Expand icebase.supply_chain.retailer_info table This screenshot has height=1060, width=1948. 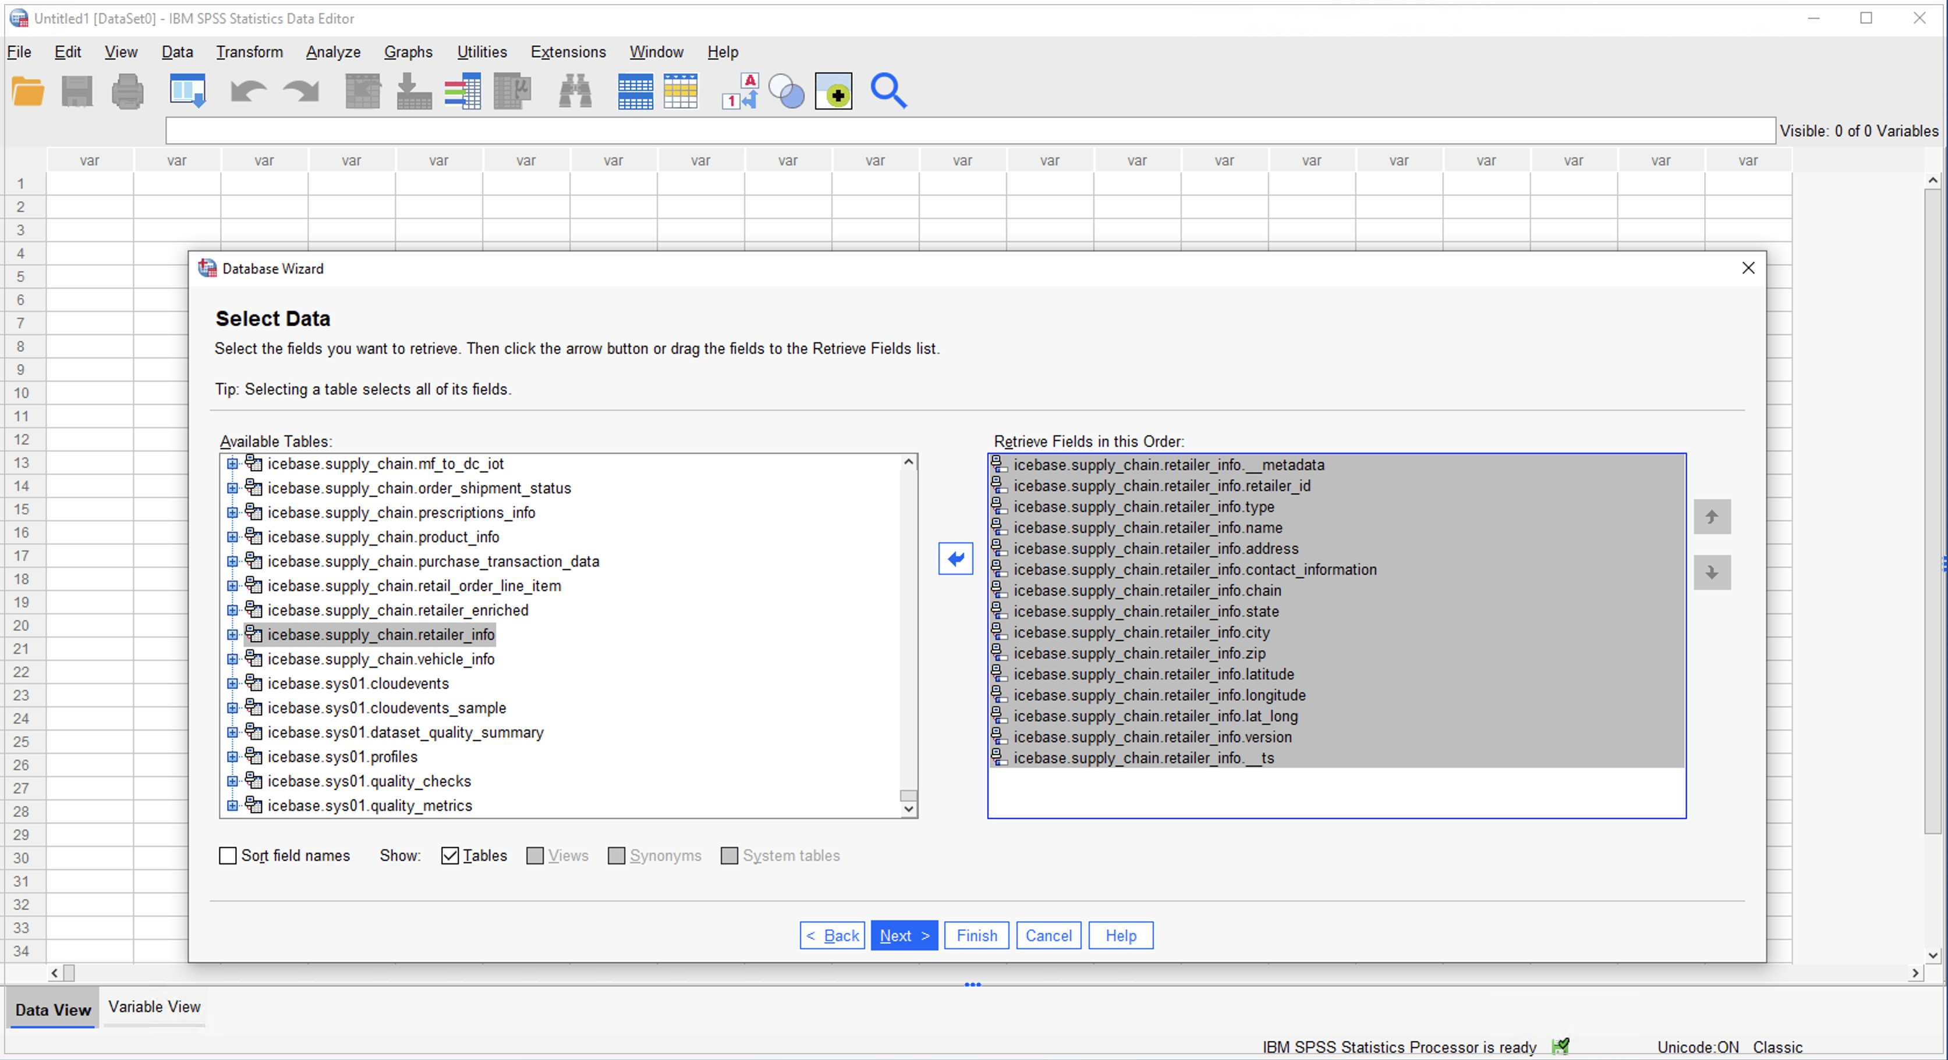[x=233, y=635]
